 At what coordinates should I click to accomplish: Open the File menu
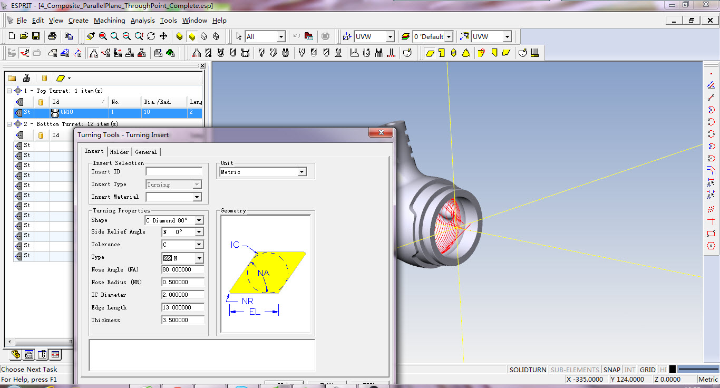click(21, 21)
